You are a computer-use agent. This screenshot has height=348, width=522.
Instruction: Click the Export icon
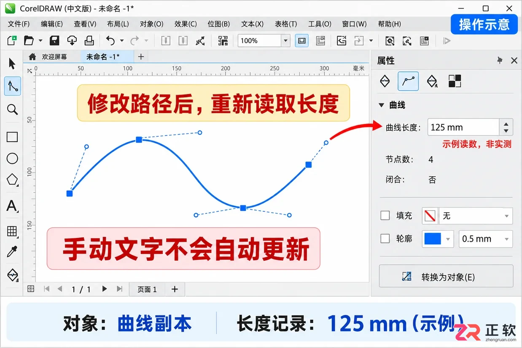tap(359, 41)
